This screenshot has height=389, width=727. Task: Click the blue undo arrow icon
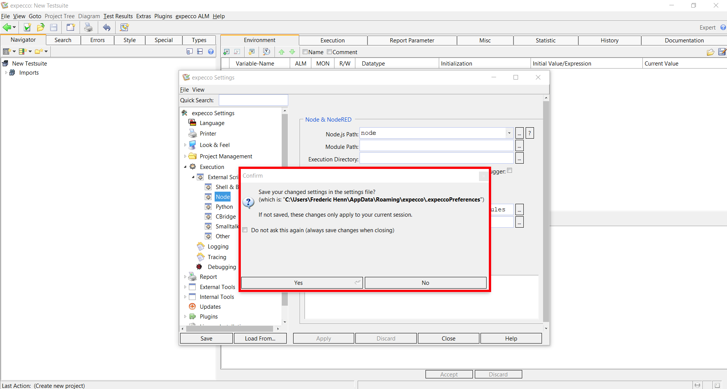(107, 27)
